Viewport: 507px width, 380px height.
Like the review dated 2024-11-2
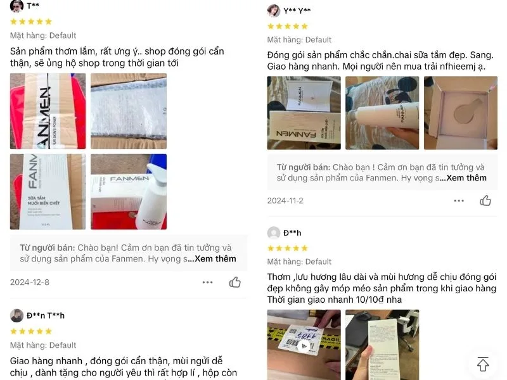click(485, 201)
